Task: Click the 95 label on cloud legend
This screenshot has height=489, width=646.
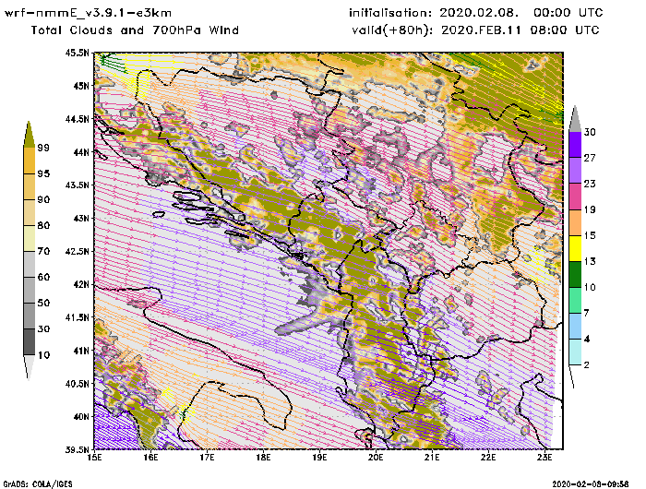Action: coord(43,173)
